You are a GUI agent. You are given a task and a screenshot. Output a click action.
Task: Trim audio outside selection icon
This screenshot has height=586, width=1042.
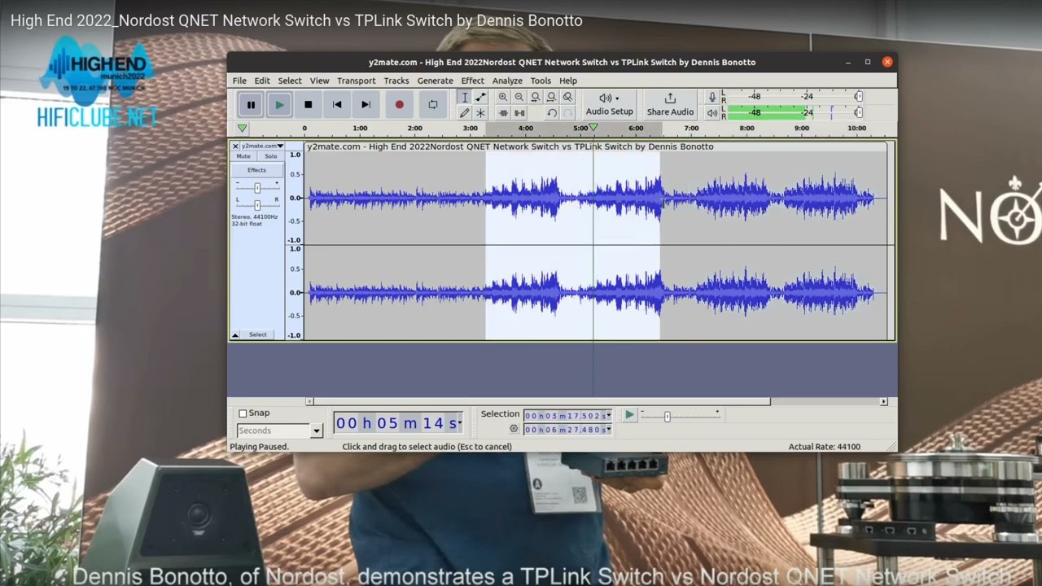click(x=503, y=113)
